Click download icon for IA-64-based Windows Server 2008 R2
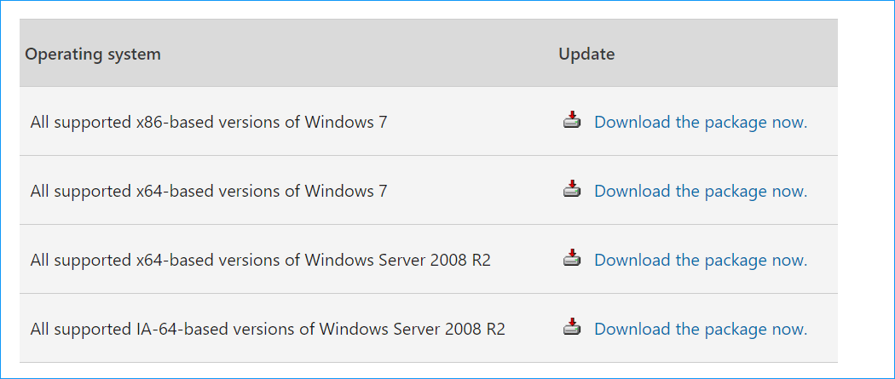 572,328
